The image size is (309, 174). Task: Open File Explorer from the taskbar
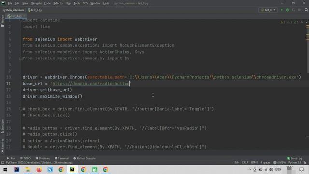tap(28, 170)
